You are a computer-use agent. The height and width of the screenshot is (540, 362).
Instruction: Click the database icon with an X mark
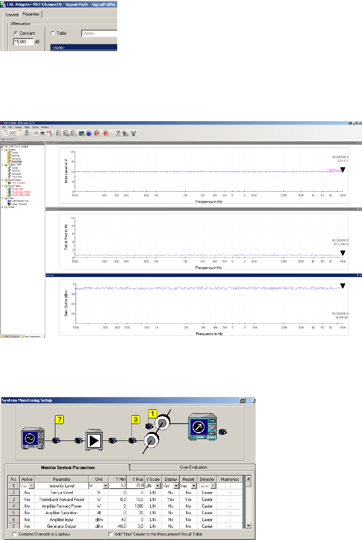(x=73, y=133)
